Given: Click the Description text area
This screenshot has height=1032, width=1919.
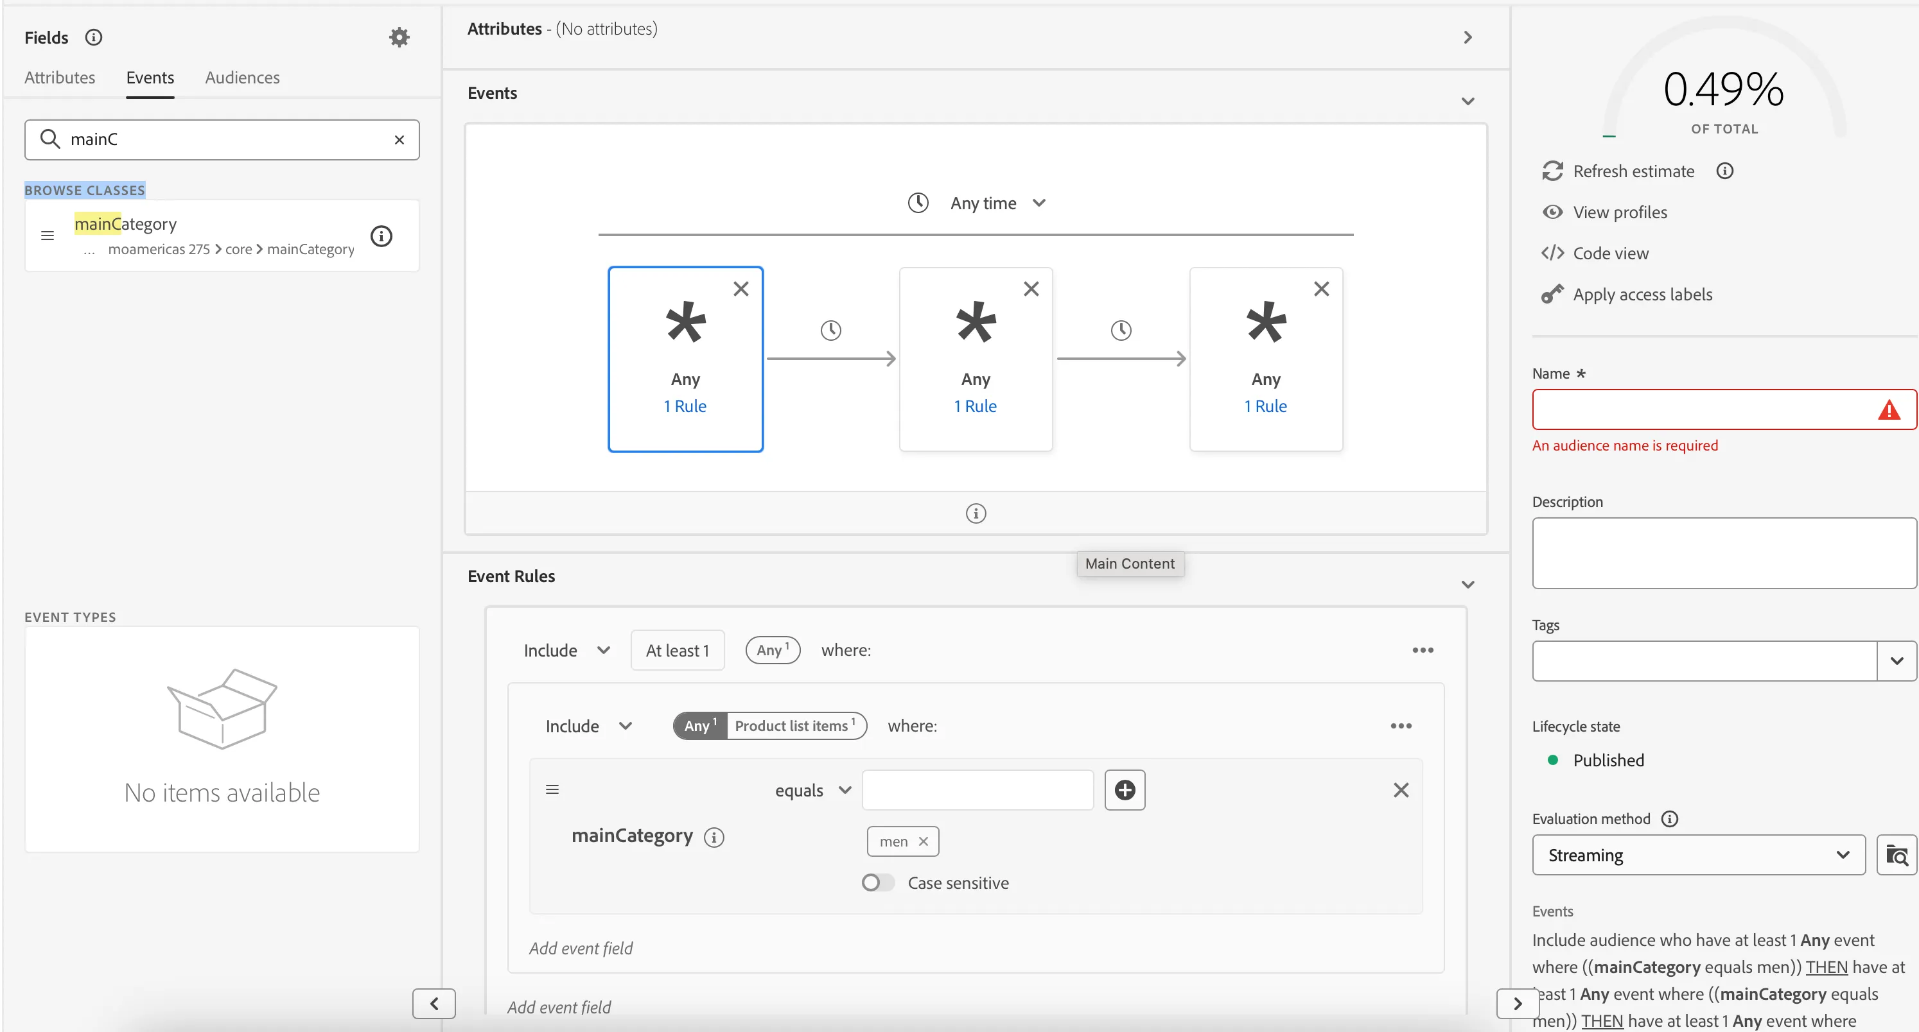Looking at the screenshot, I should 1724,553.
